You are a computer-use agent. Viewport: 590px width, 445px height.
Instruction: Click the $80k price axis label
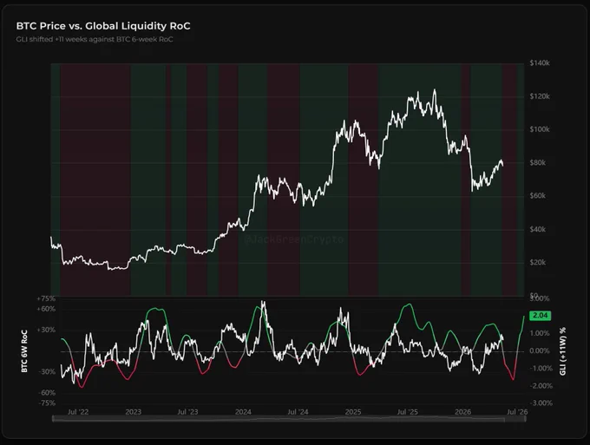pyautogui.click(x=538, y=162)
